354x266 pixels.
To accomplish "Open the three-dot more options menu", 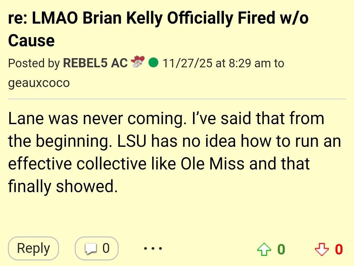I will click(153, 248).
